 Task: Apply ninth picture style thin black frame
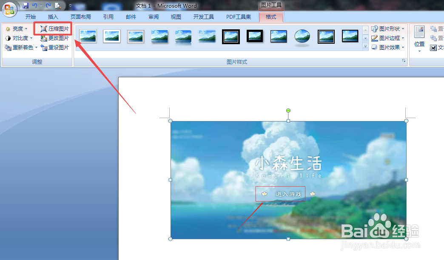pos(279,37)
